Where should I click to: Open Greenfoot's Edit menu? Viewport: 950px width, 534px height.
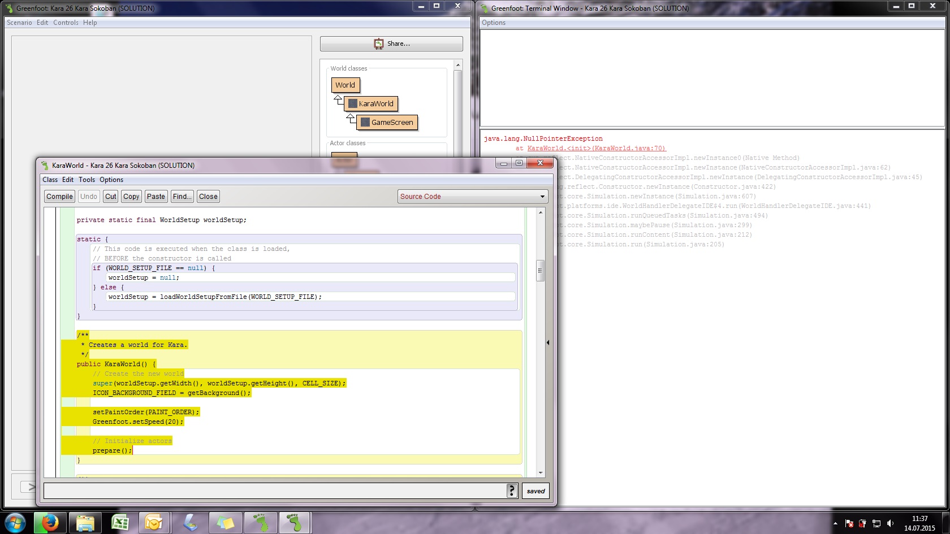tap(42, 23)
